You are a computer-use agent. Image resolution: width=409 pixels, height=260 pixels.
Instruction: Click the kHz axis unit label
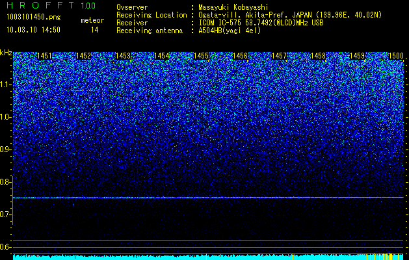pos(6,53)
